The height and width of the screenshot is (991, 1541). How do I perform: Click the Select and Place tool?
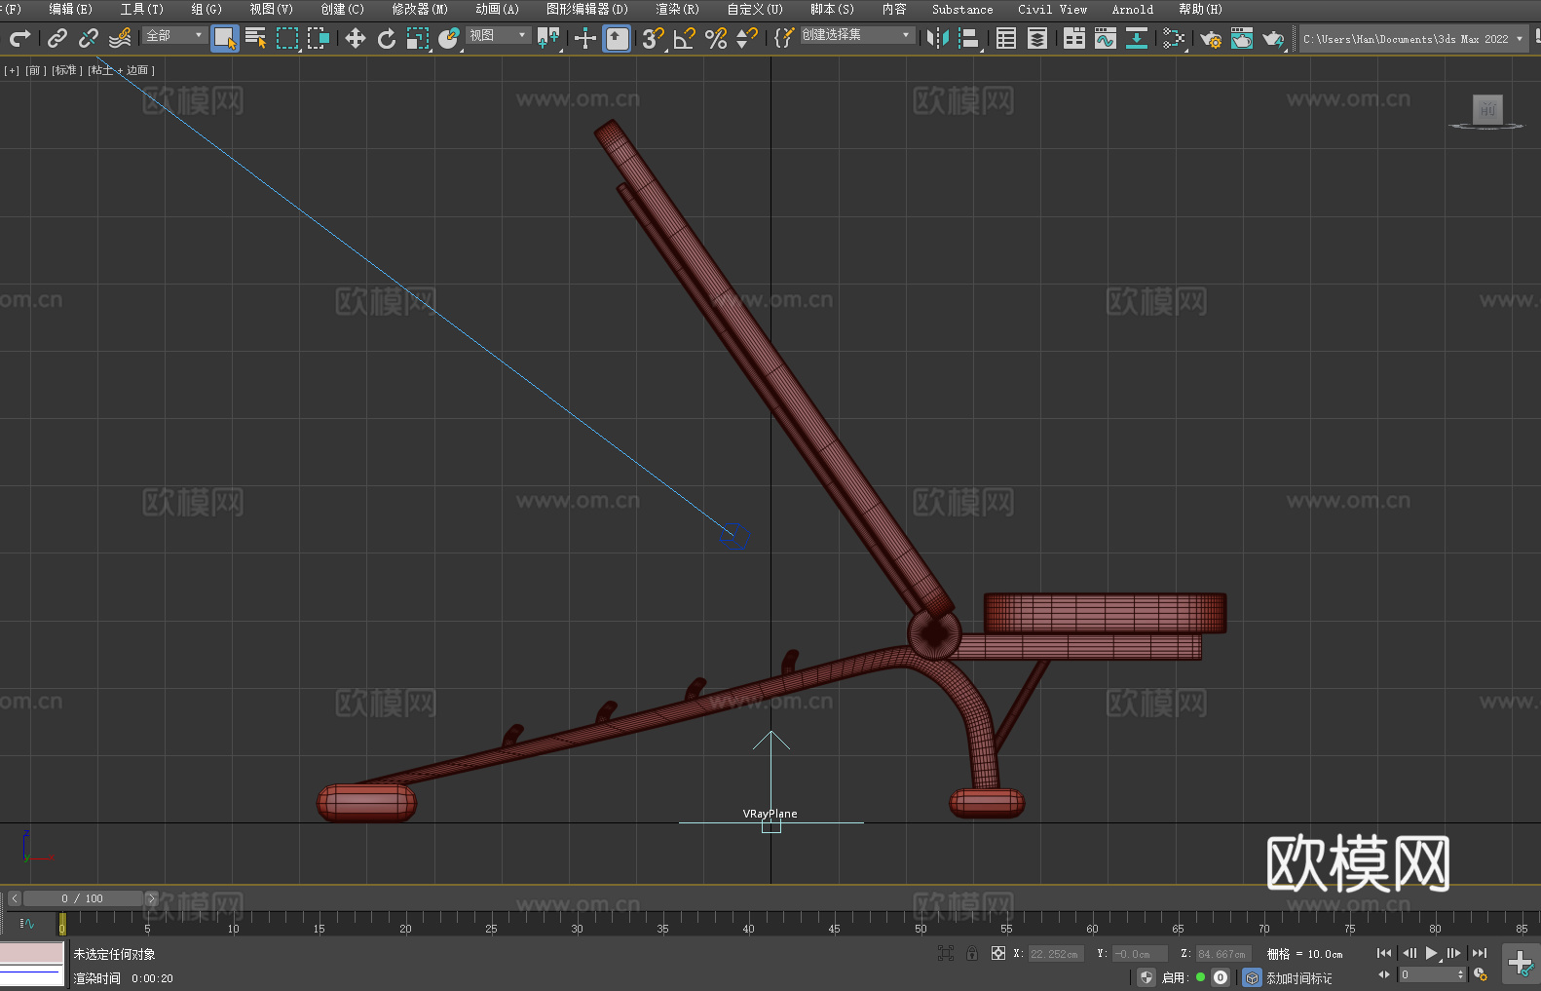(449, 38)
